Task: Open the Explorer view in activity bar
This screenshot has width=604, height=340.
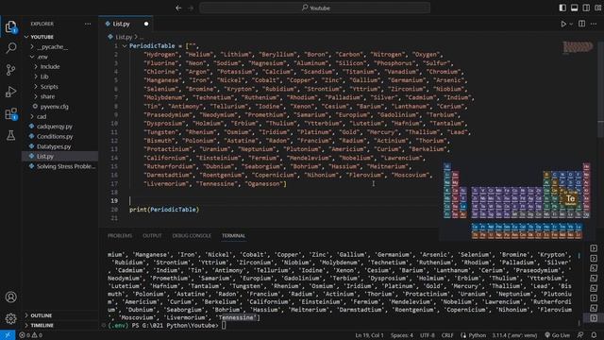Action: coord(10,26)
